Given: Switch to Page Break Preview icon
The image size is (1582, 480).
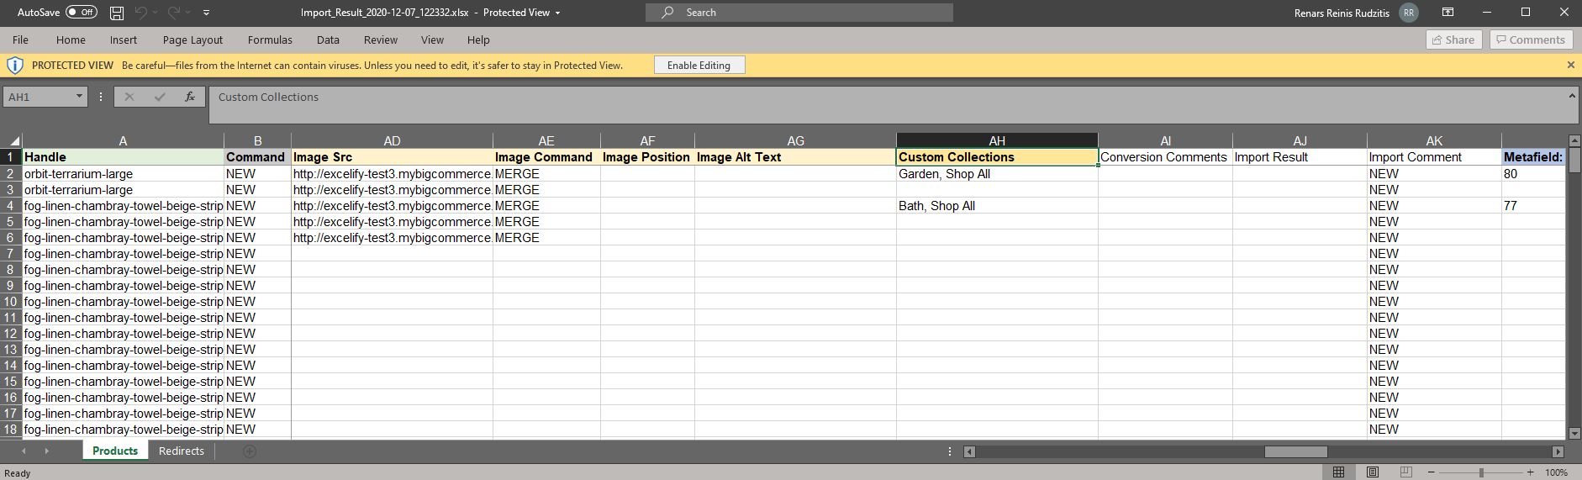Looking at the screenshot, I should [1405, 472].
